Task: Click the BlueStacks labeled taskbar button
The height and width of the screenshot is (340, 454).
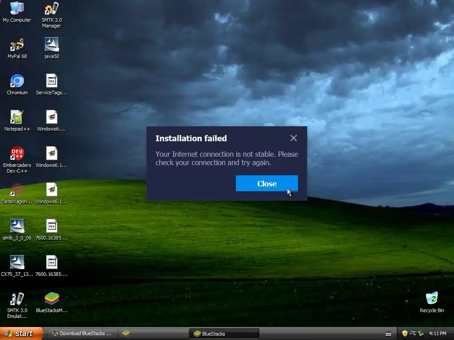Action: pos(224,334)
